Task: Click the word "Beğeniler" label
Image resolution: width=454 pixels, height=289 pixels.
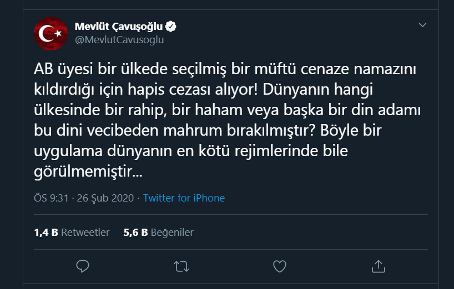Action: tap(172, 233)
